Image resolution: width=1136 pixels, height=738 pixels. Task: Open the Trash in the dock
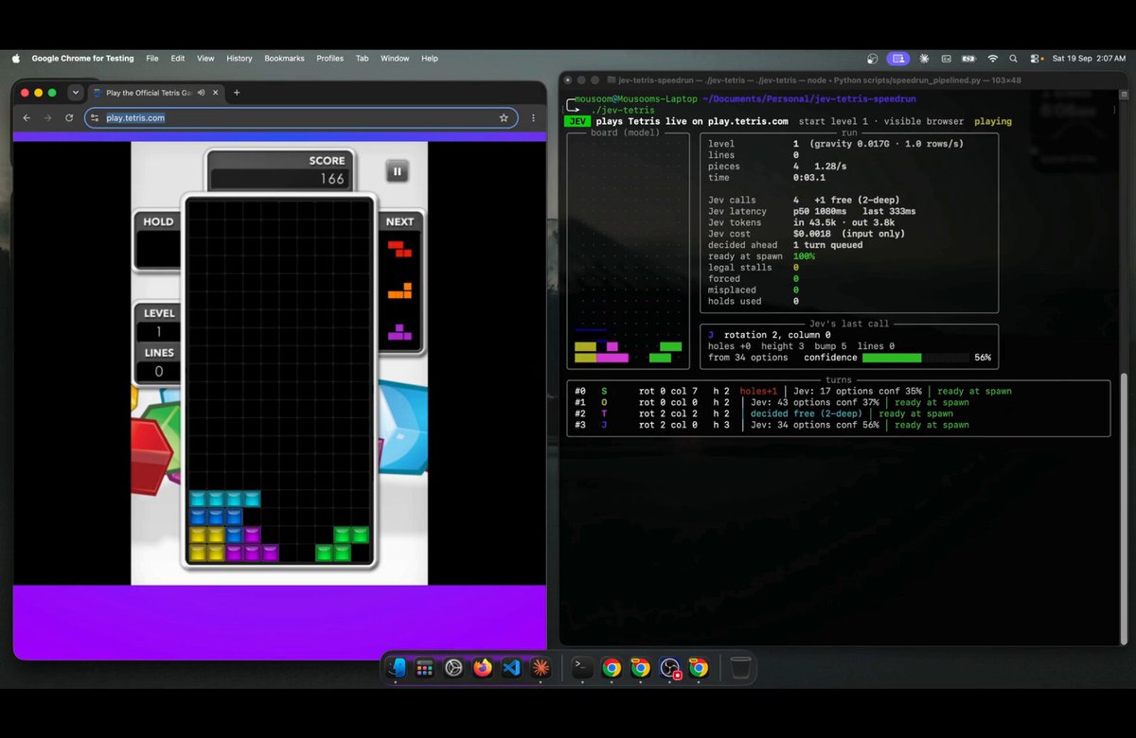pos(741,668)
